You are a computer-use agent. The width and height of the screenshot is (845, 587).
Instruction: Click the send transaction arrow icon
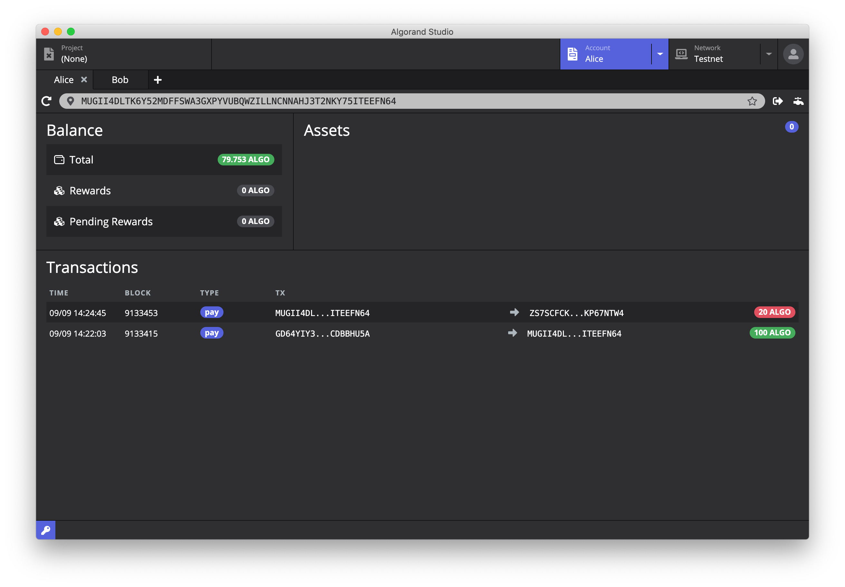pos(778,101)
